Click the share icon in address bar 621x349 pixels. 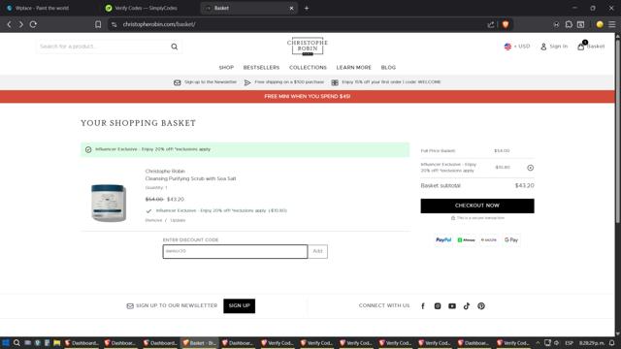tap(491, 24)
